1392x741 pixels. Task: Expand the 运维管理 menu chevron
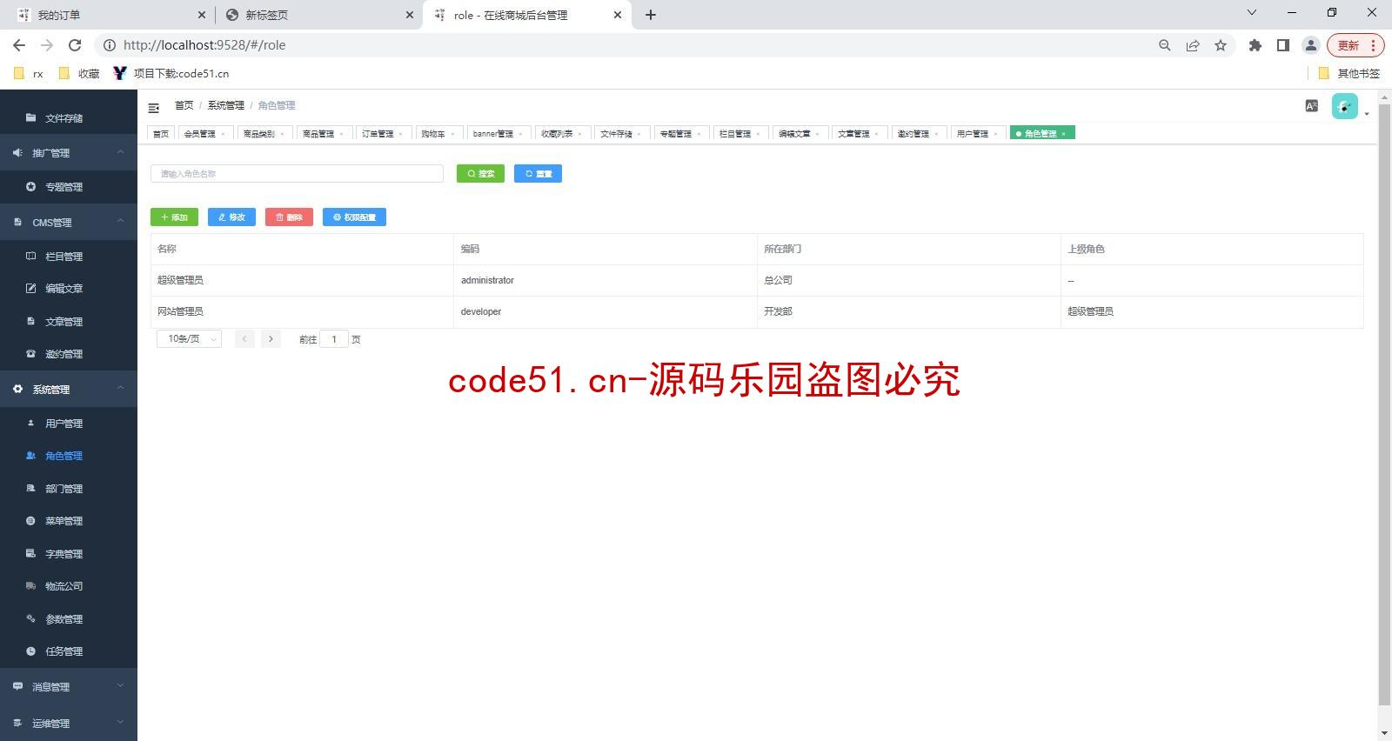coord(120,723)
